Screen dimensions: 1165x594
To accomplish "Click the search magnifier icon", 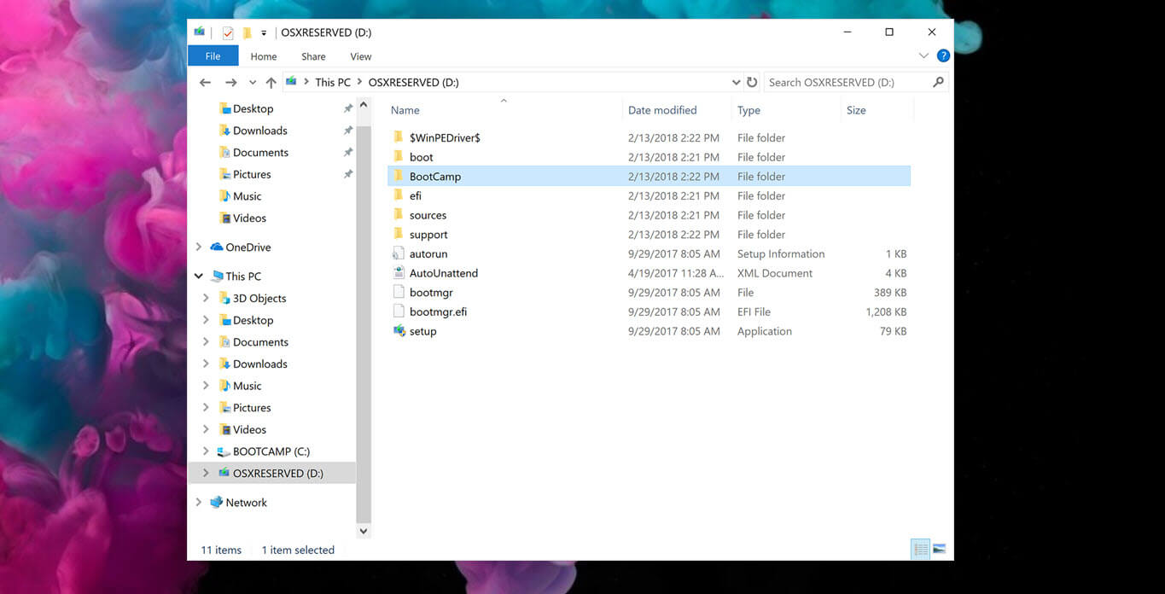I will [939, 83].
